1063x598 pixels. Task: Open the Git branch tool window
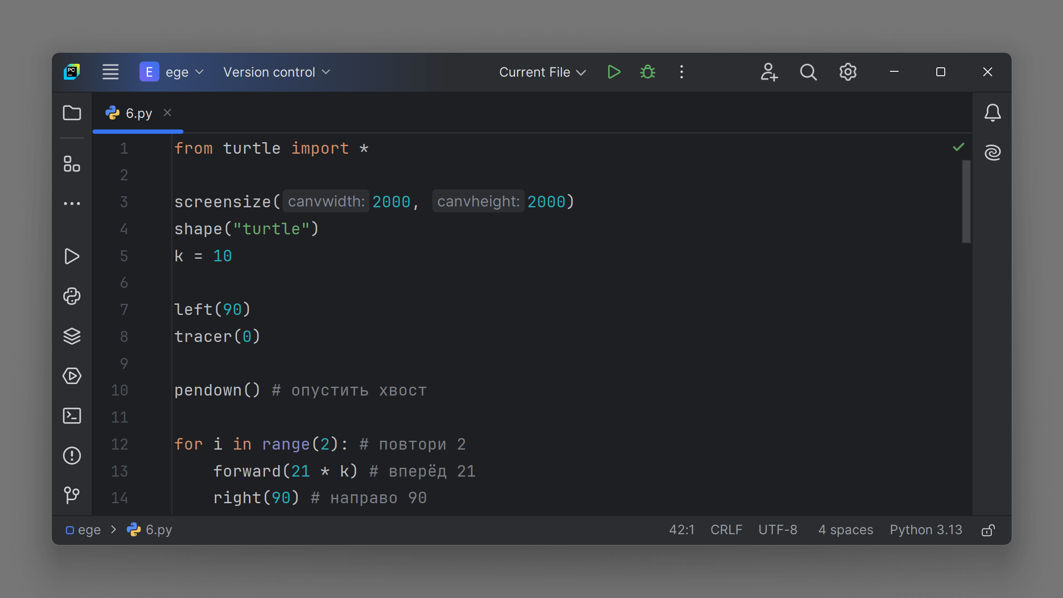tap(72, 495)
